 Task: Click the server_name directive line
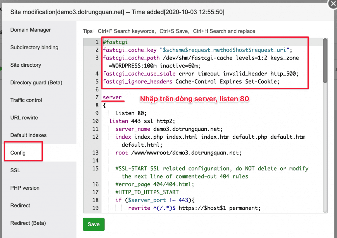click(x=169, y=129)
